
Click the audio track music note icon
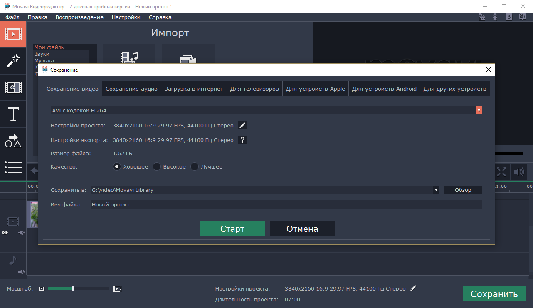[13, 260]
